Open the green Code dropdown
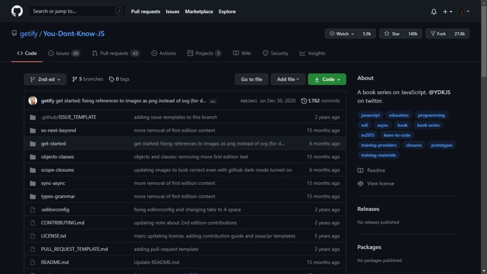This screenshot has height=274, width=487. tap(327, 79)
